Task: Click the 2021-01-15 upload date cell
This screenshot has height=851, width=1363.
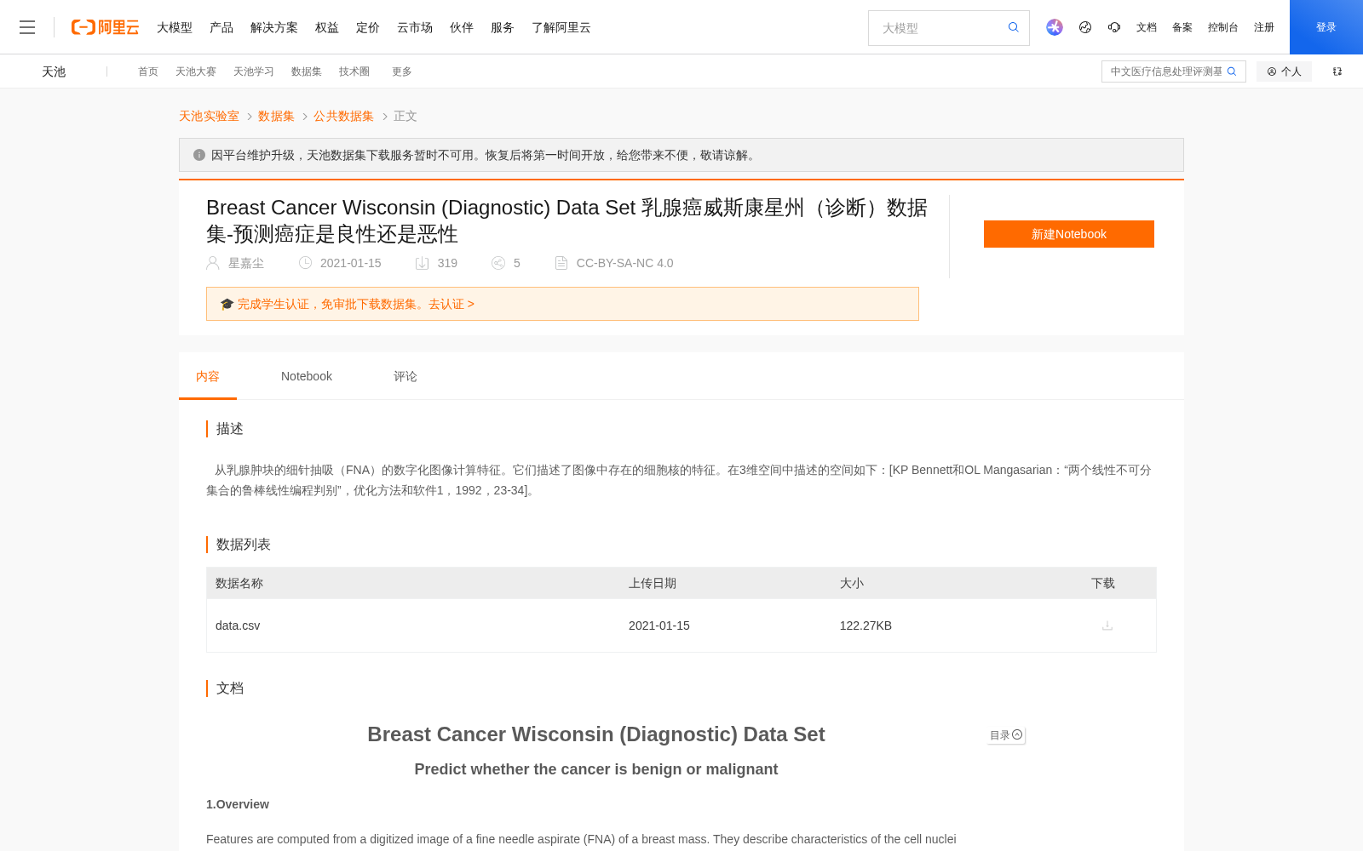Action: [659, 625]
